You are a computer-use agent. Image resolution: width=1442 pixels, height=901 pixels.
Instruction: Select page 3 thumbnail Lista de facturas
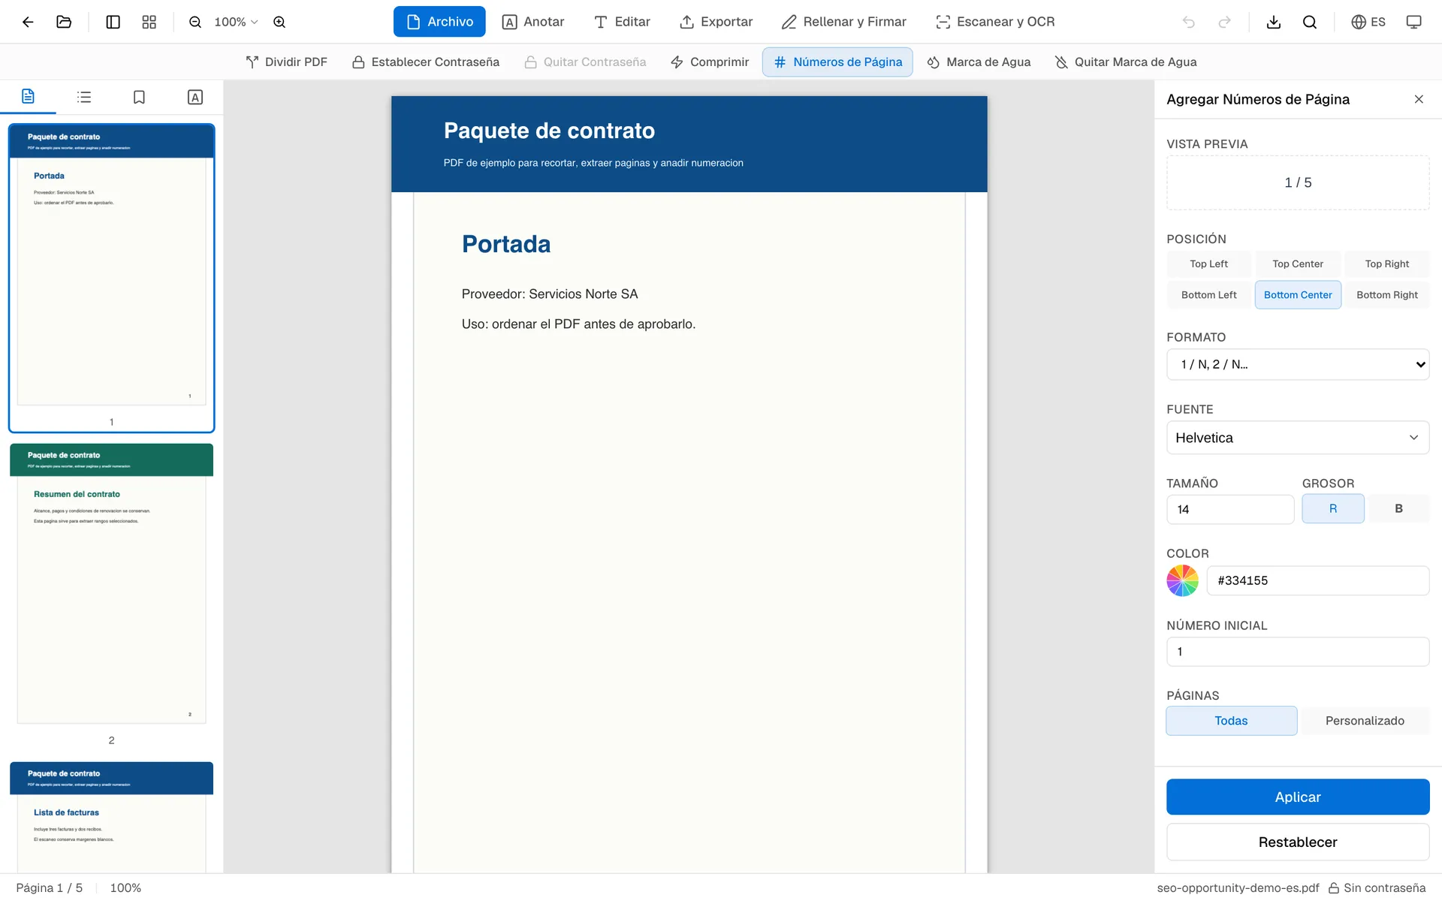[112, 817]
